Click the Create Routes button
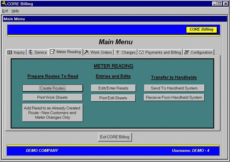 (53, 88)
